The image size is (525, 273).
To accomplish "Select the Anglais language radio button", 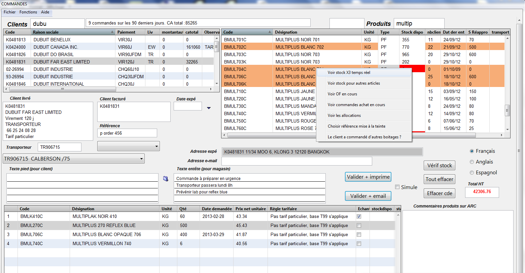I will pos(472,162).
